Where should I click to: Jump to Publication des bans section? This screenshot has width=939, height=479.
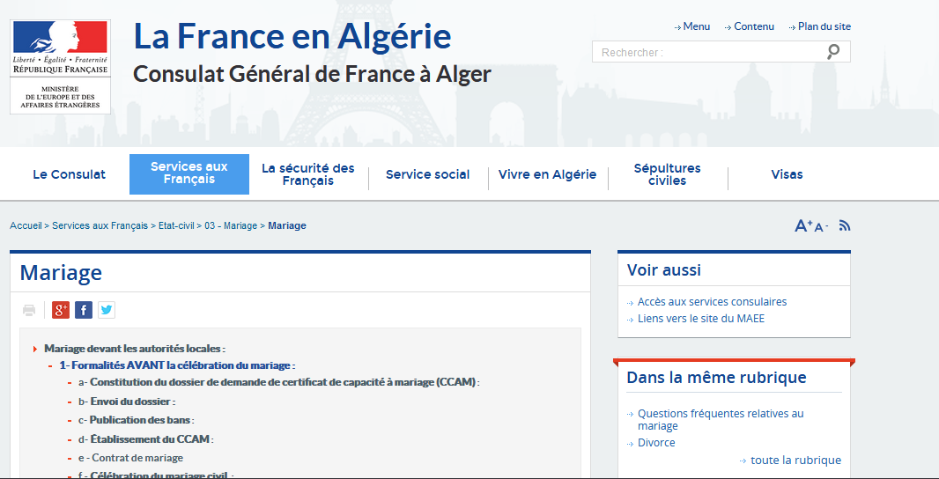click(x=140, y=420)
